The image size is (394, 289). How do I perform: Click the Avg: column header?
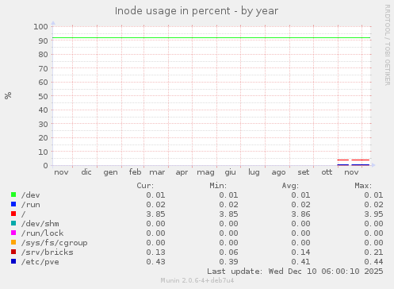pyautogui.click(x=290, y=186)
